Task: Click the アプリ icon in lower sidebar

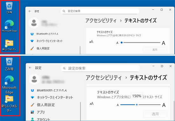Action: (32, 112)
